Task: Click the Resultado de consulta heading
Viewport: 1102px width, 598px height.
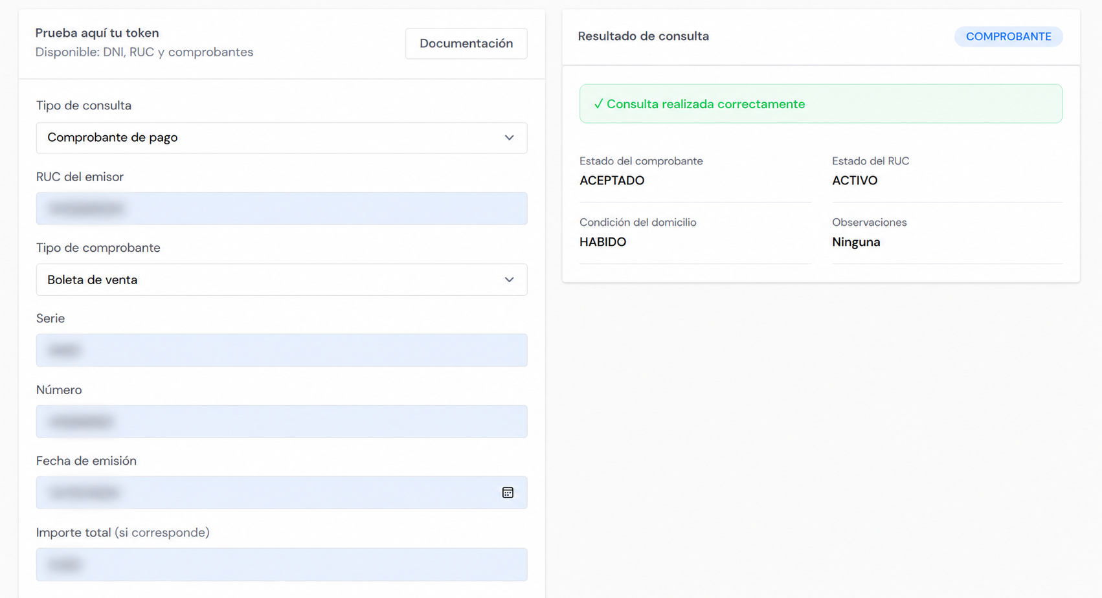Action: pyautogui.click(x=643, y=36)
